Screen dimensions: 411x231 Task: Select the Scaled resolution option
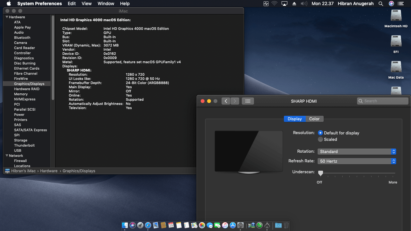tap(320, 139)
